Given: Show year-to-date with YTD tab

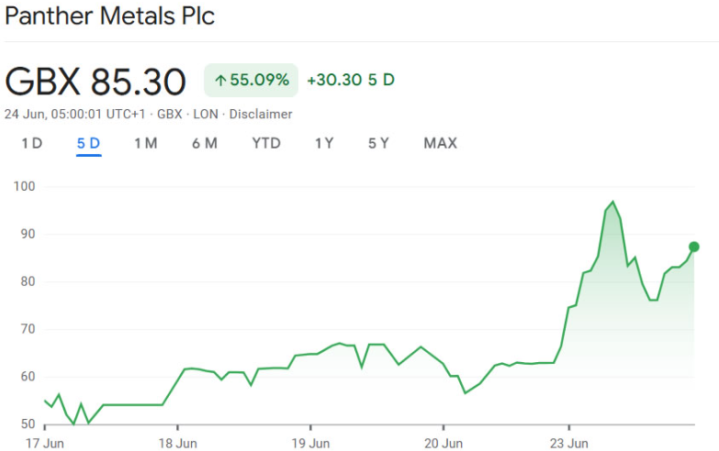Looking at the screenshot, I should point(266,143).
